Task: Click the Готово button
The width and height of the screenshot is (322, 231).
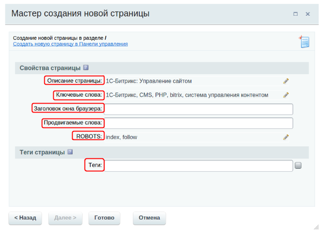Action: 104,218
